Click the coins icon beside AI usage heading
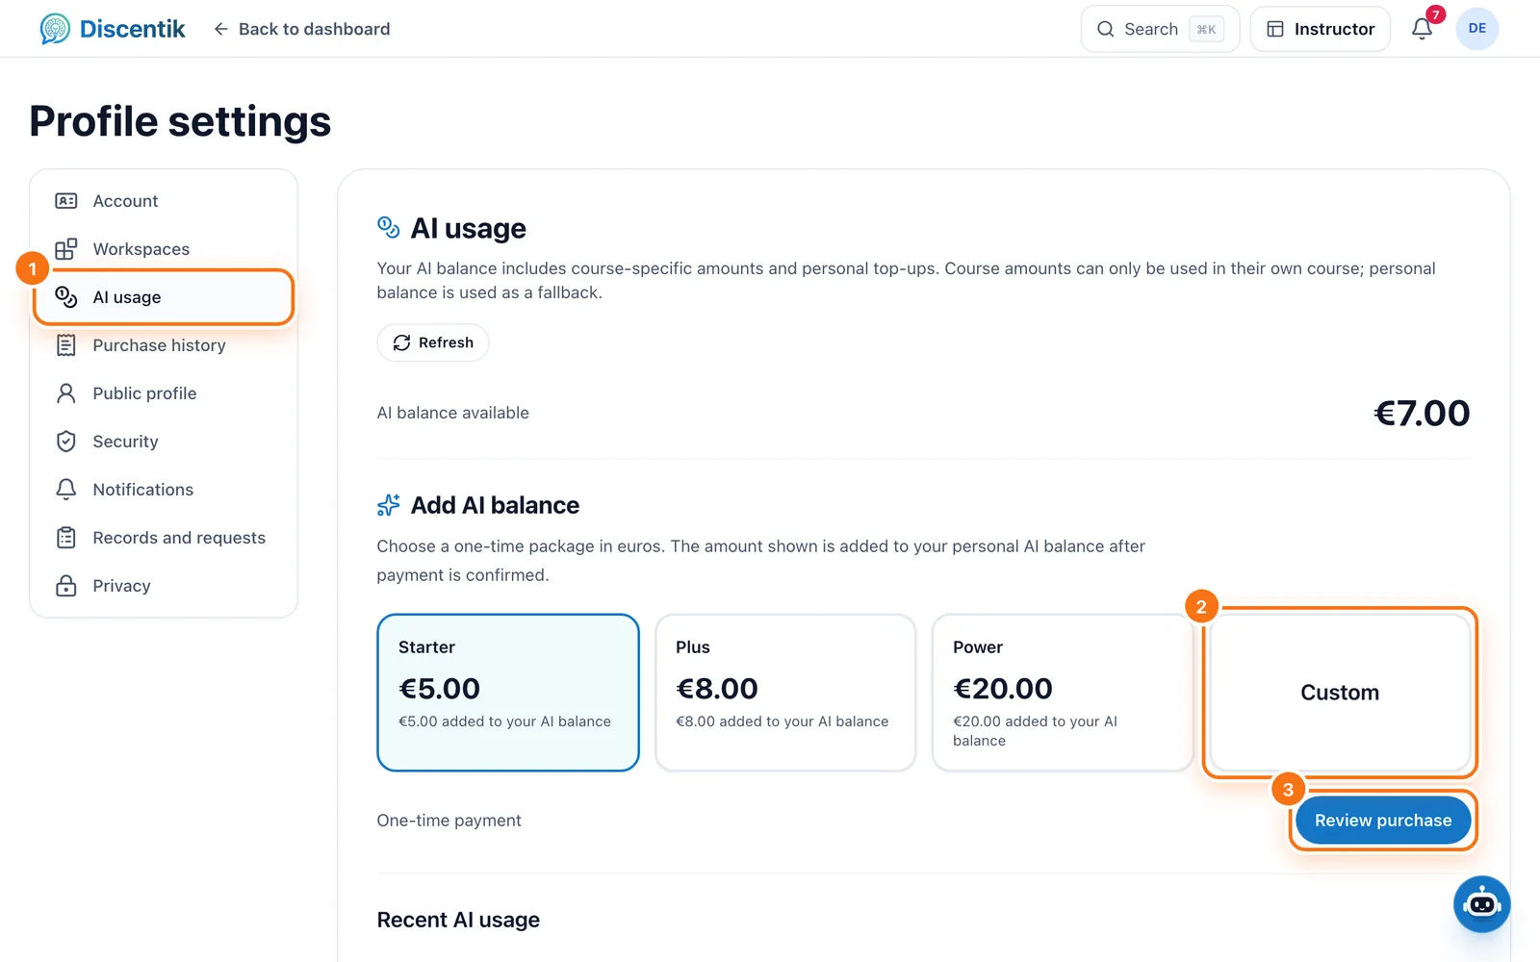The width and height of the screenshot is (1540, 962). coord(389,228)
